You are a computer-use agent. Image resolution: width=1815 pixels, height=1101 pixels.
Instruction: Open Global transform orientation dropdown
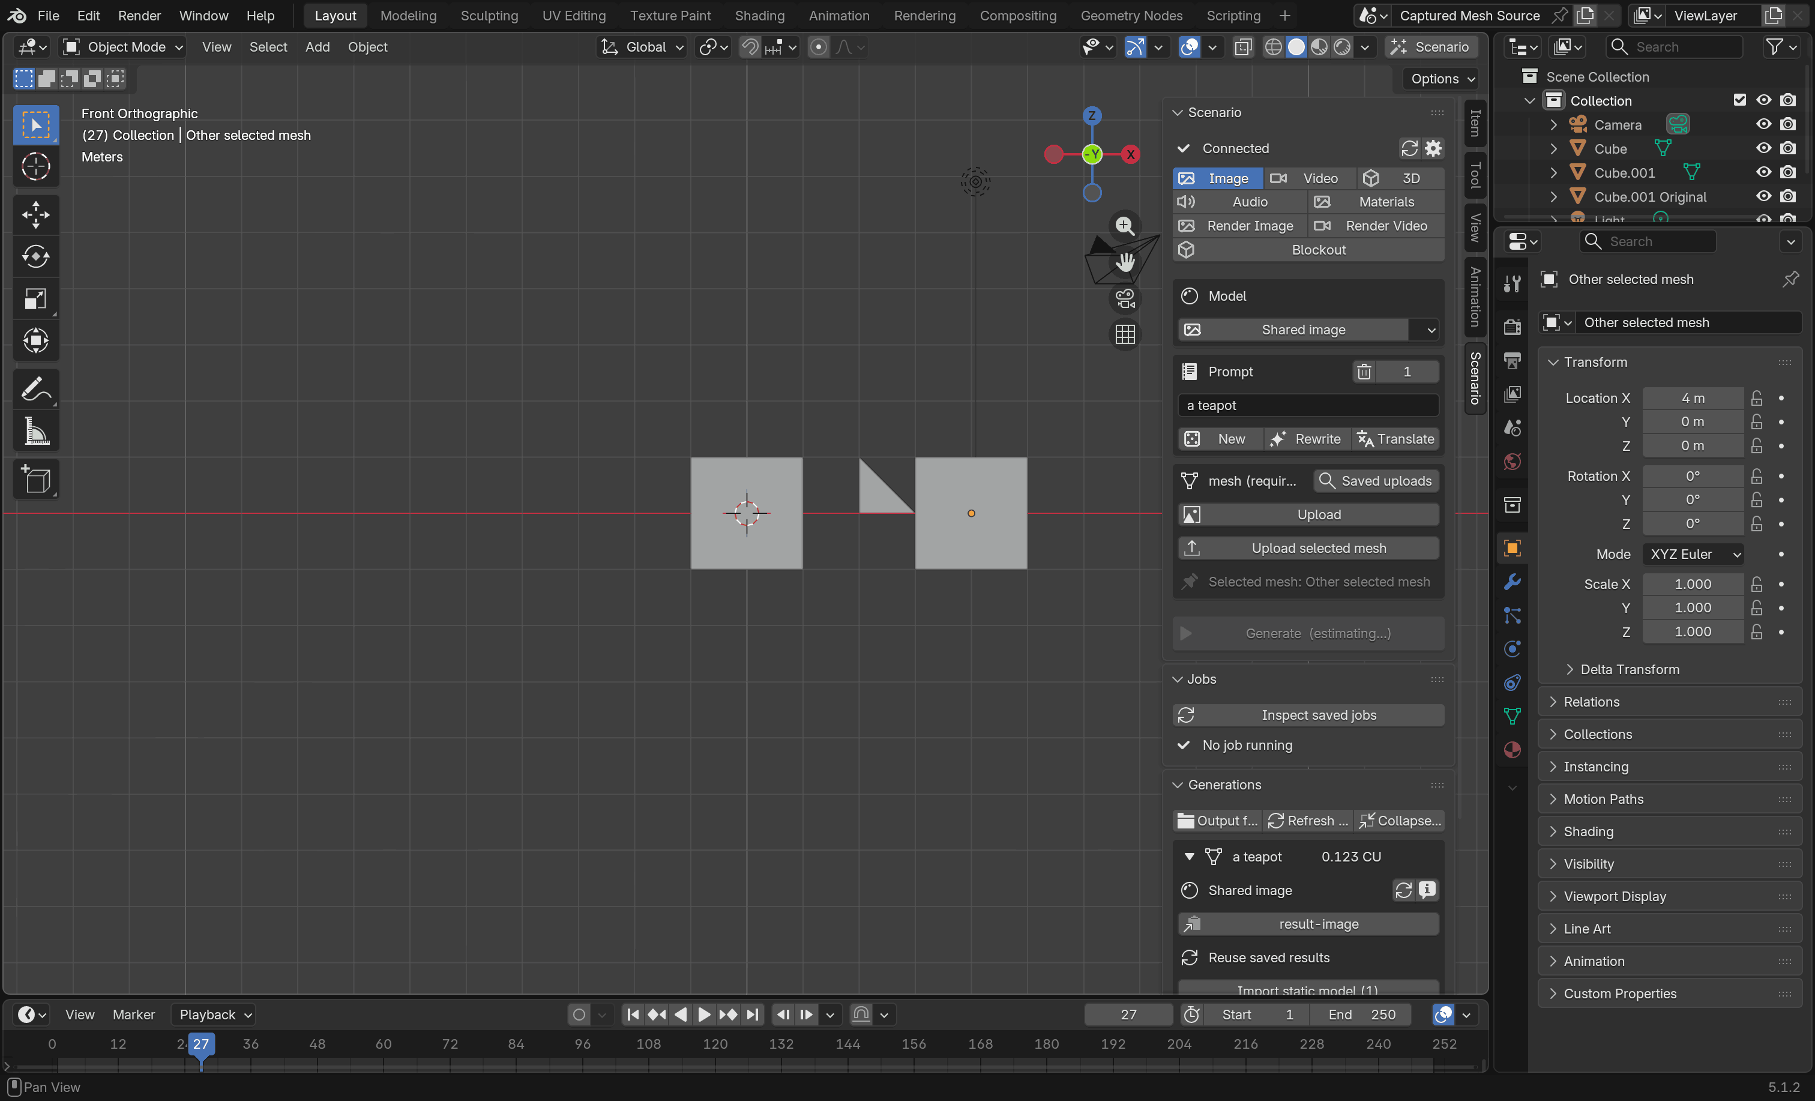click(x=642, y=47)
